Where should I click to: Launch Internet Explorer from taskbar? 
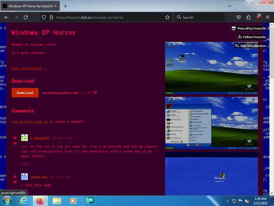pyautogui.click(x=24, y=201)
